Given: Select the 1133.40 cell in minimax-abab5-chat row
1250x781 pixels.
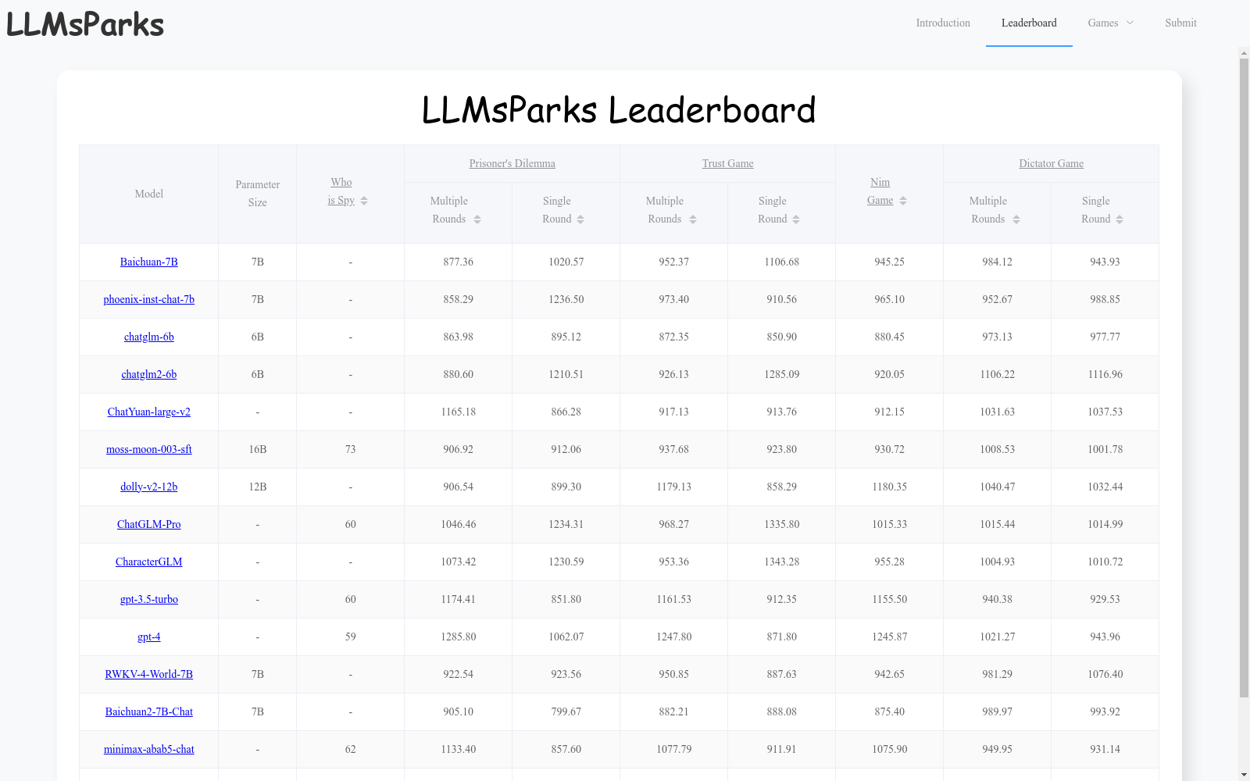Looking at the screenshot, I should (x=459, y=749).
